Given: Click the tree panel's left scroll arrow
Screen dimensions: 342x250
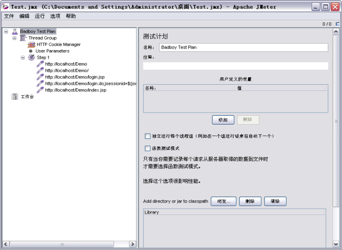Looking at the screenshot, I should 6,244.
